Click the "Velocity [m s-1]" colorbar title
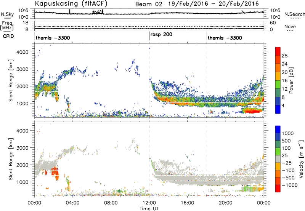 coord(301,159)
